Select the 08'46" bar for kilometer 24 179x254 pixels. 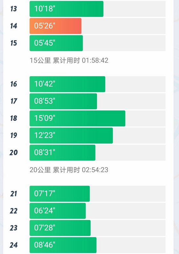[63, 245]
